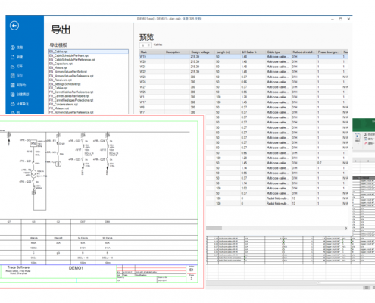Click the 保存 save sidebar entry
Screen dimensions: 375x303
point(17,76)
